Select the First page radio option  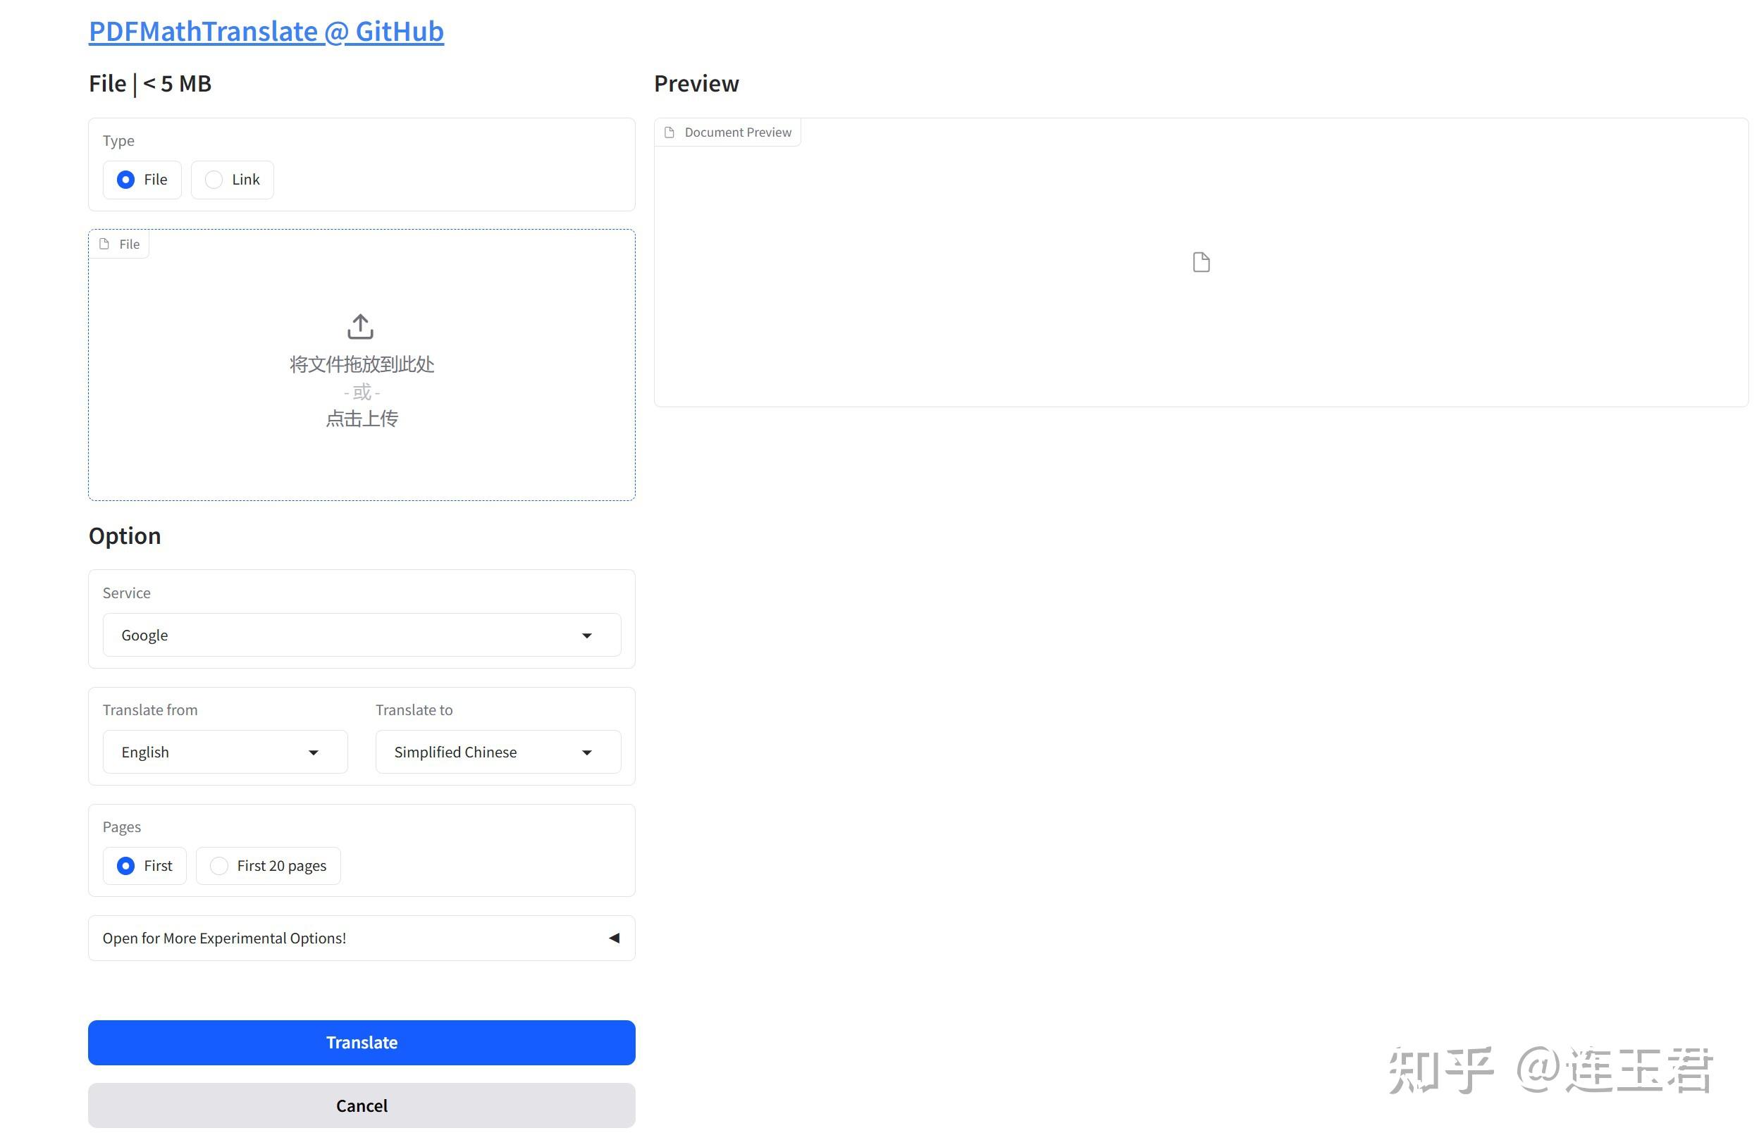coord(125,866)
